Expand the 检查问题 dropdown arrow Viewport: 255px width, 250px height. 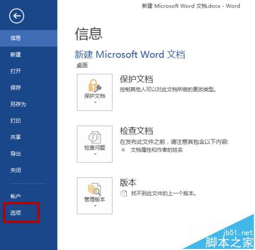(x=95, y=154)
